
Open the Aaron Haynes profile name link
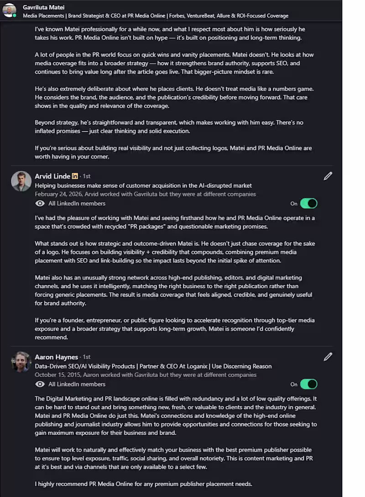[57, 357]
